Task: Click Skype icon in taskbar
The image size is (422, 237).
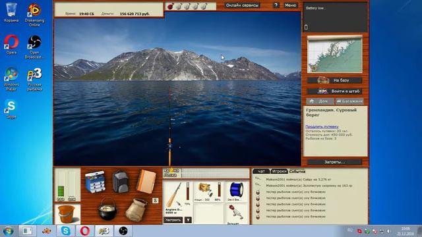Action: click(66, 231)
